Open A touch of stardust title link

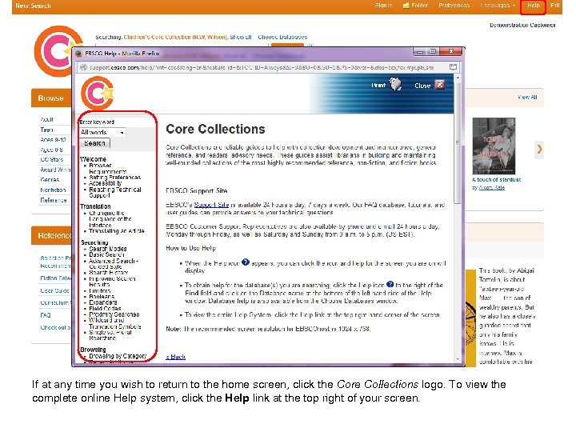[x=496, y=180]
